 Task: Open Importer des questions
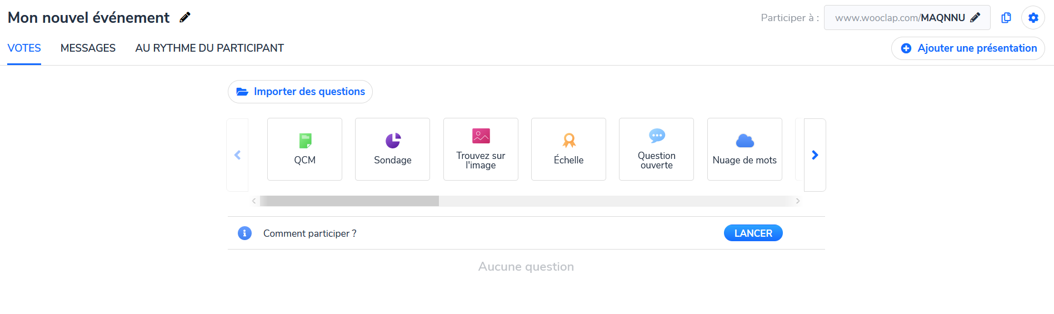(300, 92)
